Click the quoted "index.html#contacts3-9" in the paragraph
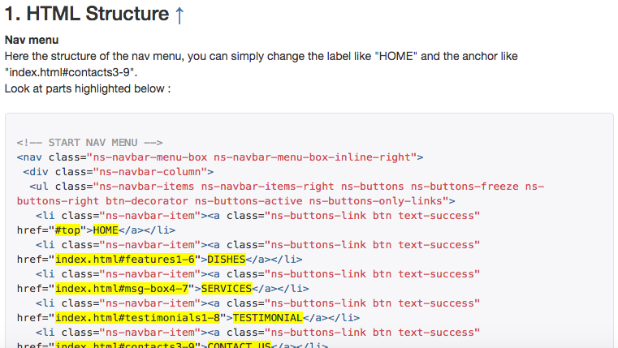 71,72
